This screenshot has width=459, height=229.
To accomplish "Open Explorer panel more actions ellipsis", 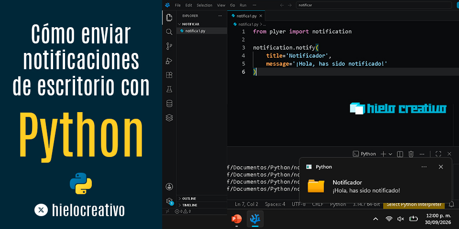I will point(220,16).
